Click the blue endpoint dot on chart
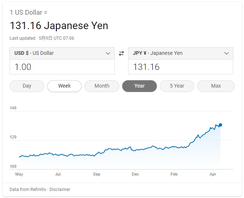The height and width of the screenshot is (198, 244). [220, 125]
